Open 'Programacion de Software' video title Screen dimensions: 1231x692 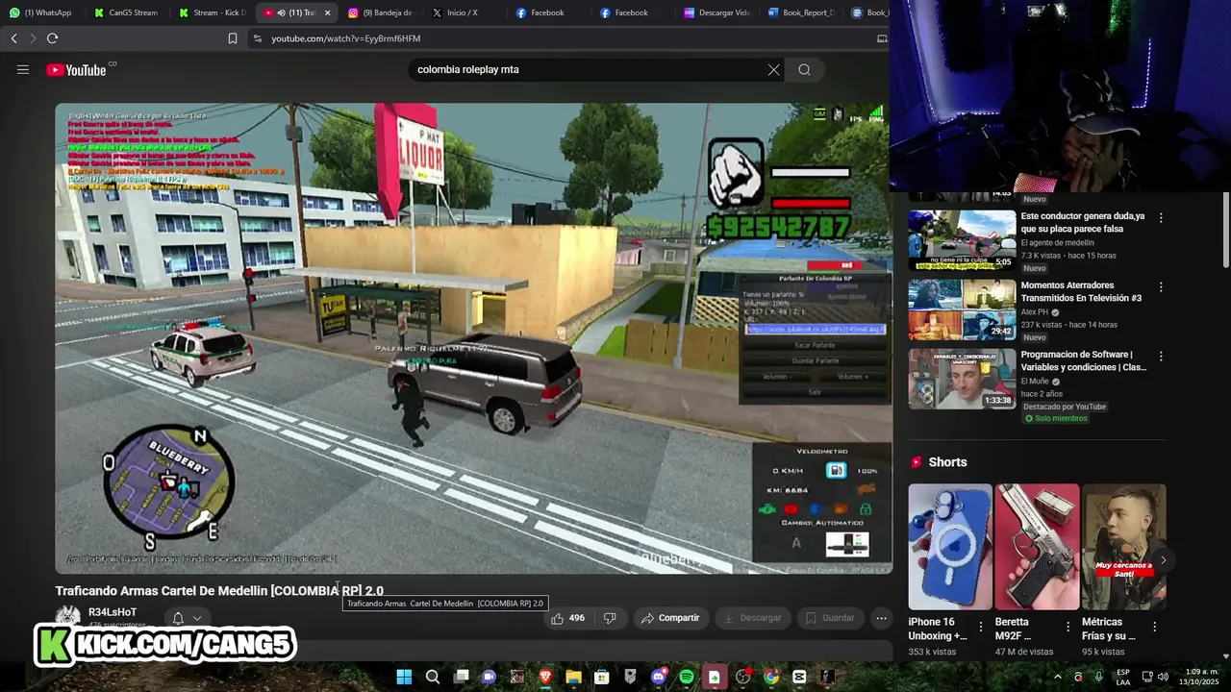point(1084,361)
